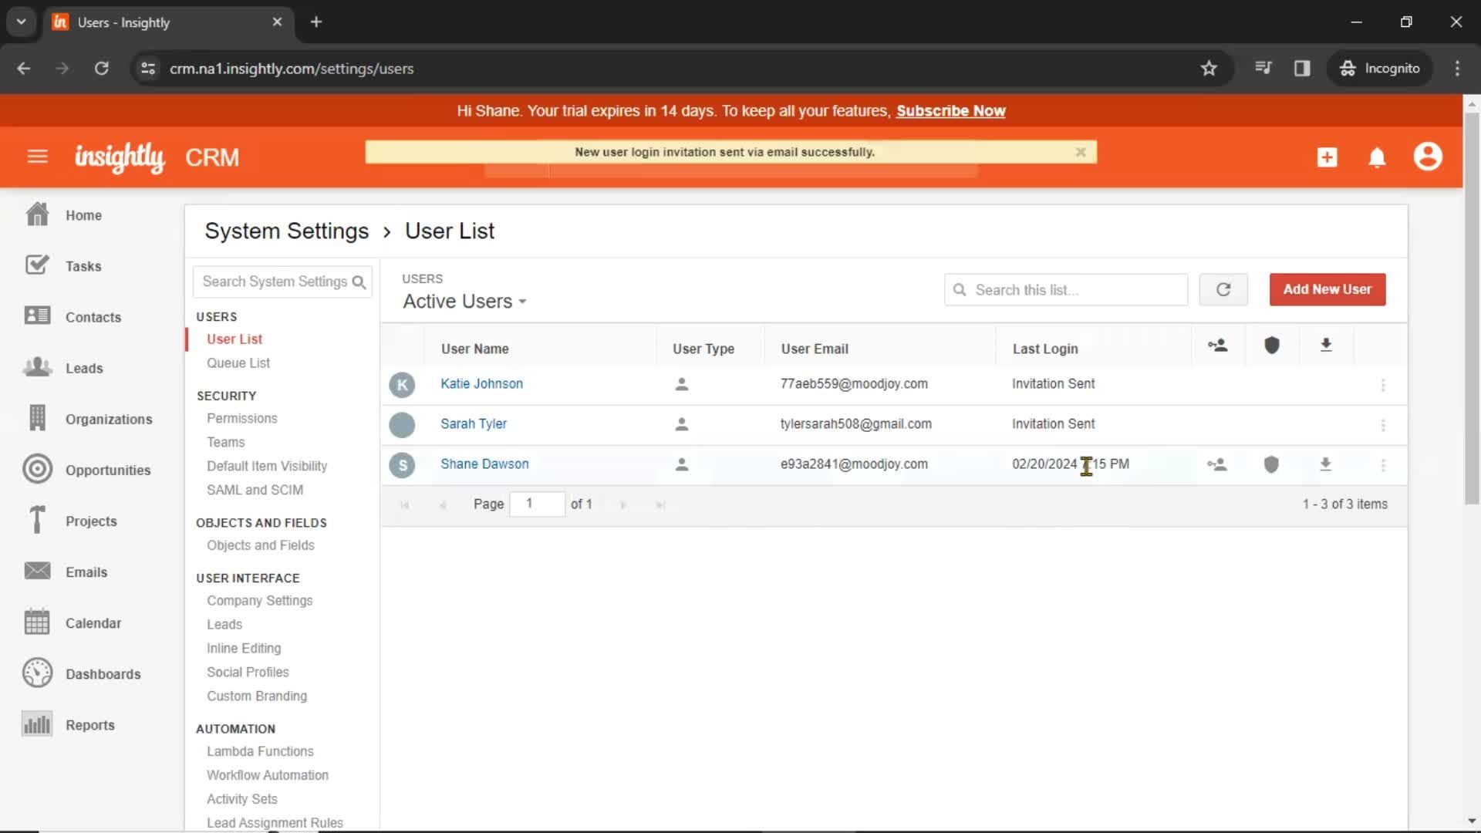The height and width of the screenshot is (833, 1481).
Task: Sort by the User Email column header
Action: click(x=815, y=349)
